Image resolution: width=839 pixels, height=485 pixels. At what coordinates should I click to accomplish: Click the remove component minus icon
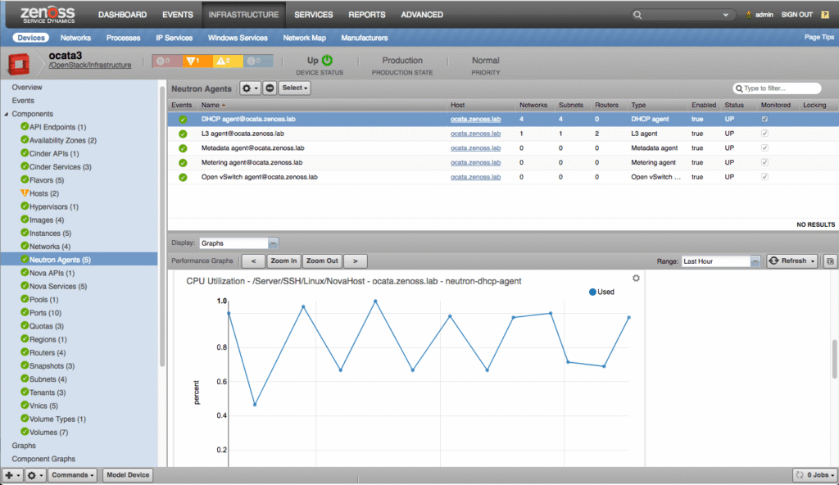[270, 88]
